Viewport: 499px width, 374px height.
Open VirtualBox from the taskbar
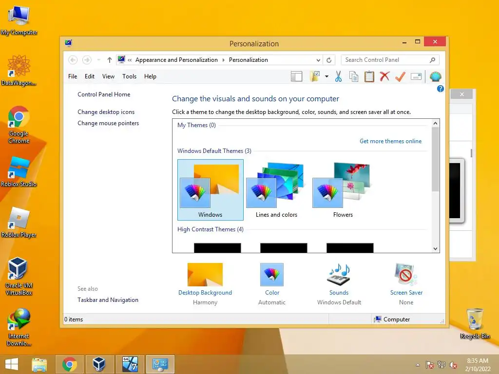[99, 364]
